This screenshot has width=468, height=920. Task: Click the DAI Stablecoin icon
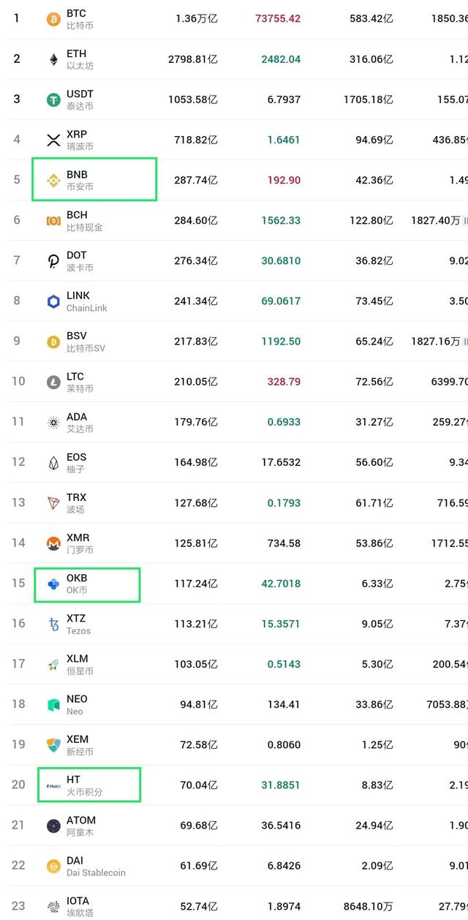click(x=53, y=867)
